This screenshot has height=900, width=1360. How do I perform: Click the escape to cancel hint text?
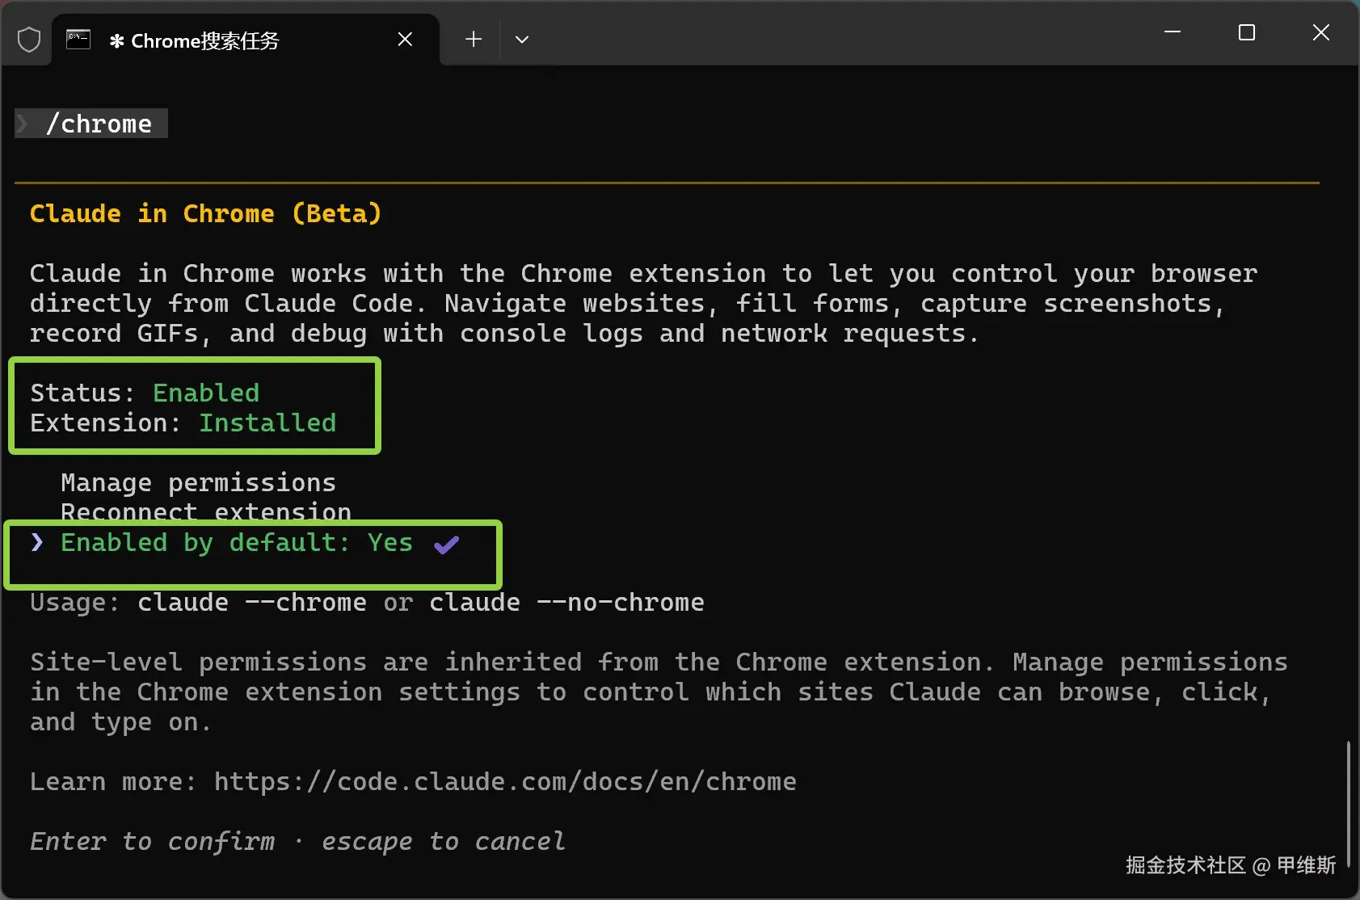pyautogui.click(x=444, y=842)
